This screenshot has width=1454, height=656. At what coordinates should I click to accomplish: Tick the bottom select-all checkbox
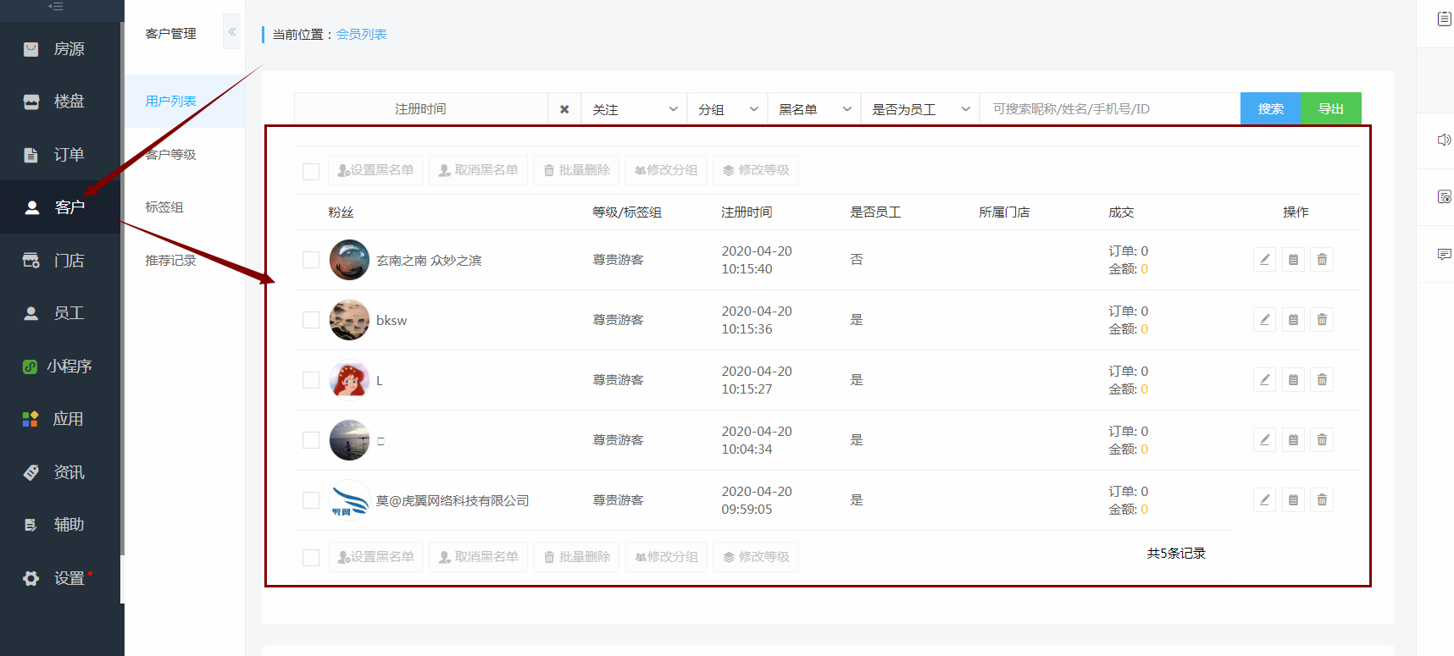pyautogui.click(x=311, y=558)
